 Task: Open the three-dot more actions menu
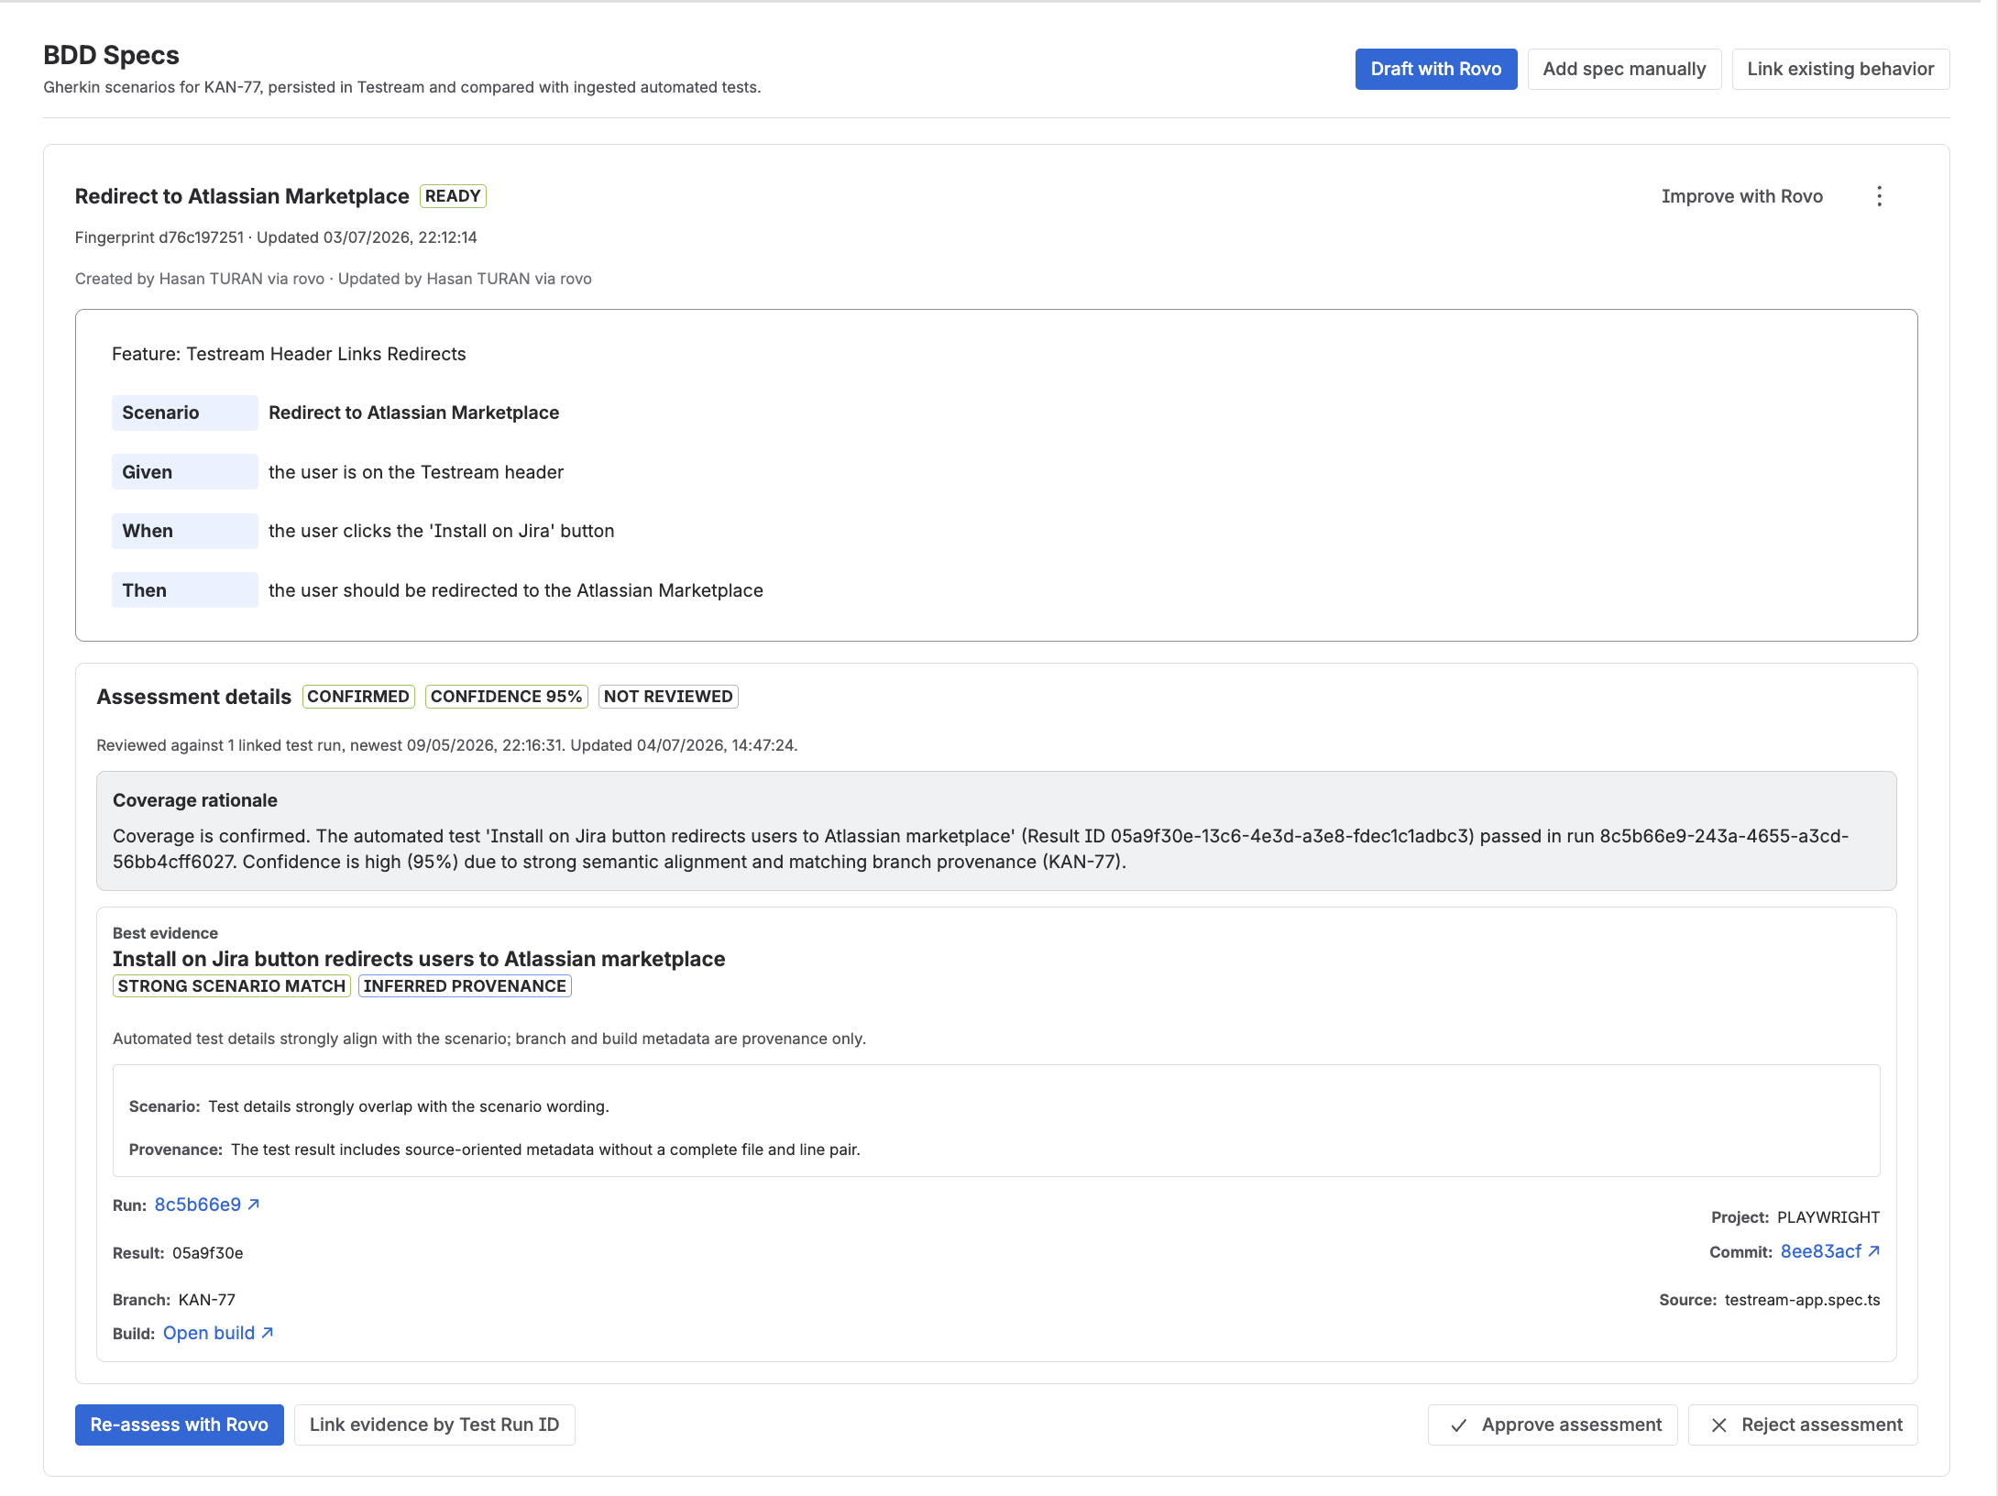1879,196
